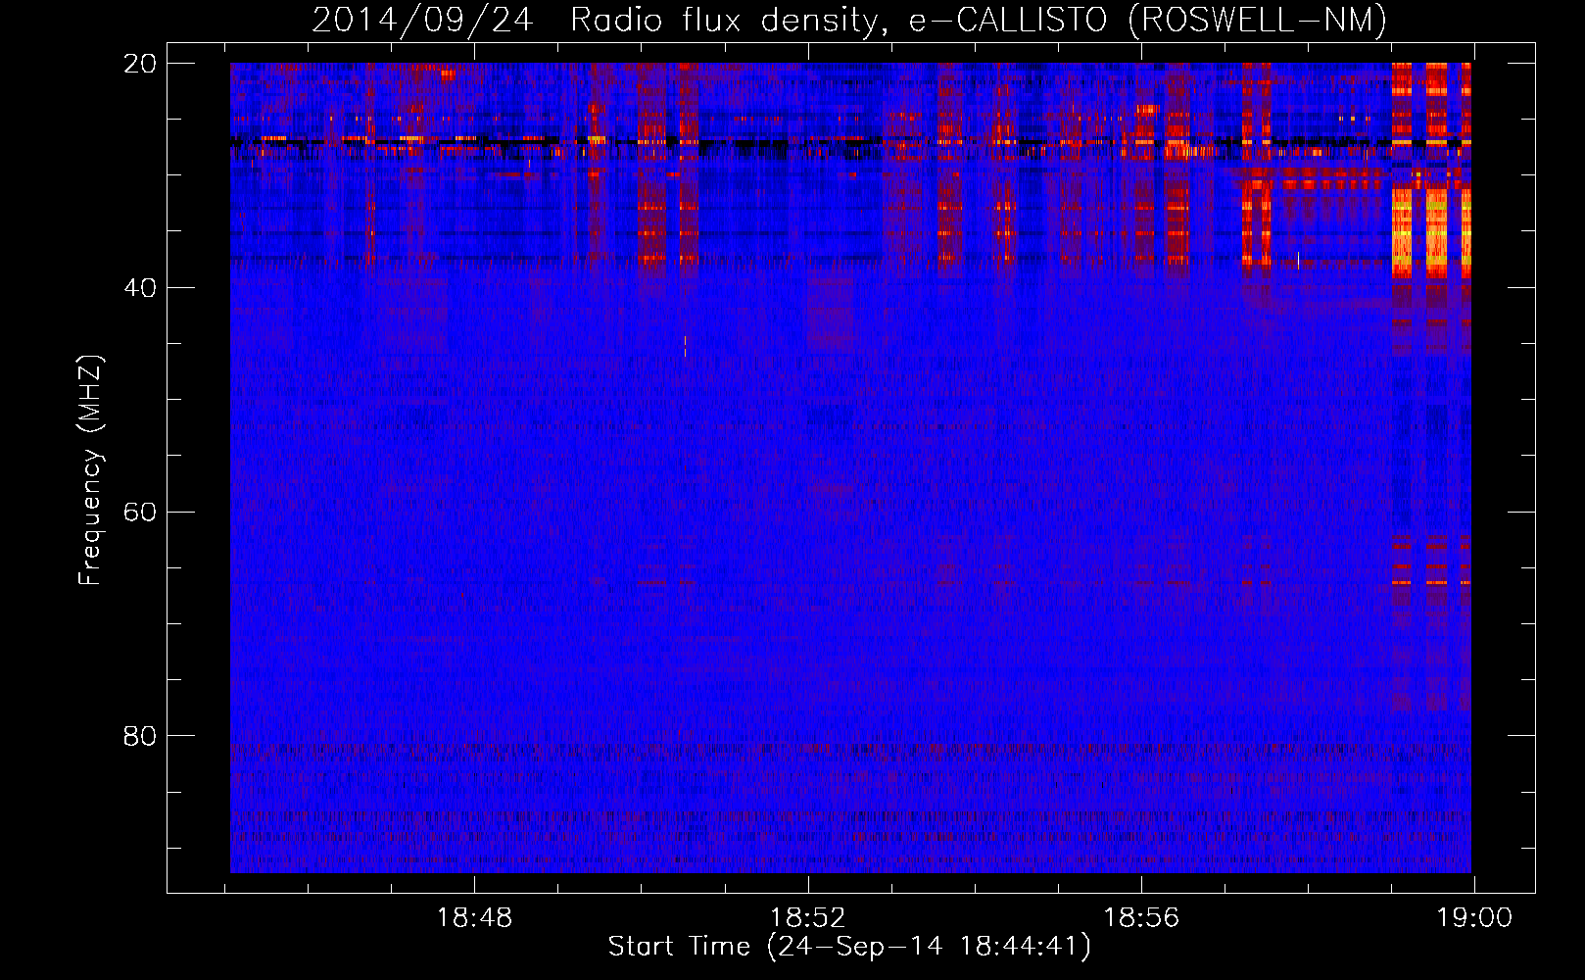The width and height of the screenshot is (1585, 980).
Task: Click the 18:48 time tick label
Action: tap(474, 918)
